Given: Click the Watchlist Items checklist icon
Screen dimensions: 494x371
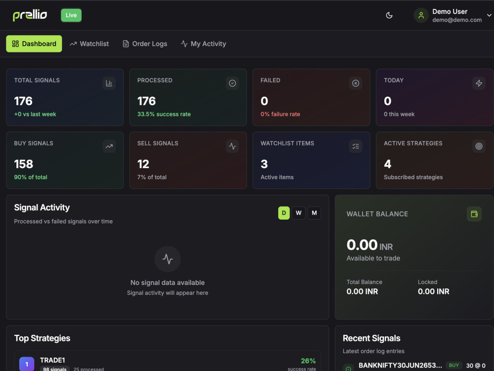Looking at the screenshot, I should (355, 146).
